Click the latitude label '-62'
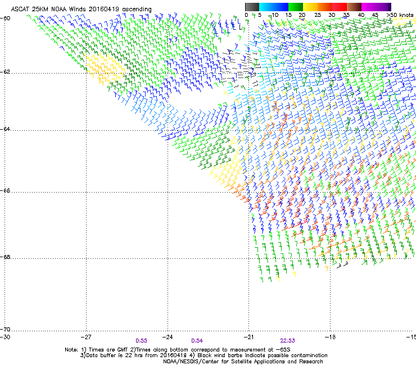416x365 pixels. [5, 72]
